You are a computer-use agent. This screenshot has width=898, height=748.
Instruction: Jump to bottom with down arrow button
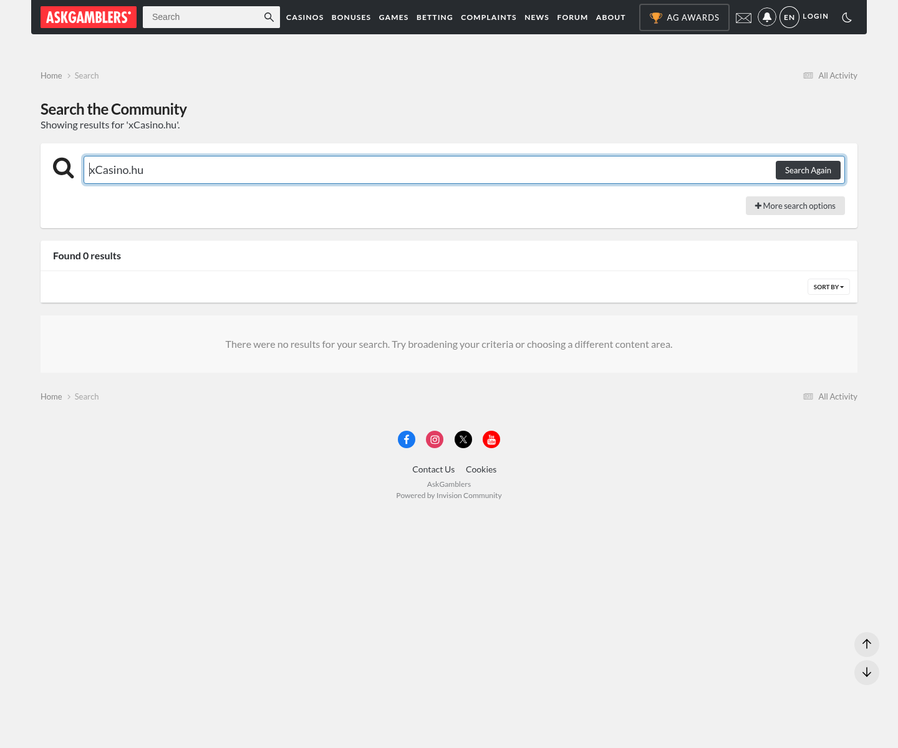867,673
